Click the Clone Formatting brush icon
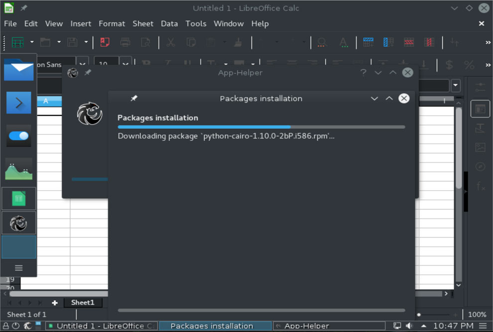Image resolution: width=493 pixels, height=332 pixels. coord(238,42)
